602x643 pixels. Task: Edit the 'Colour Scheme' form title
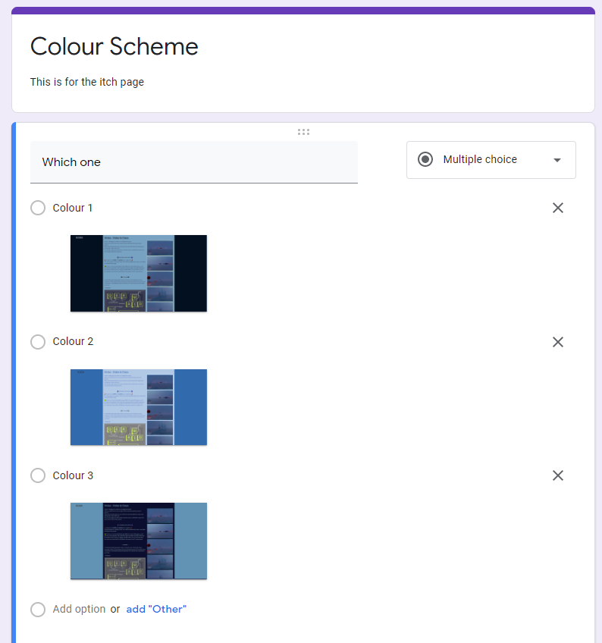(x=114, y=47)
